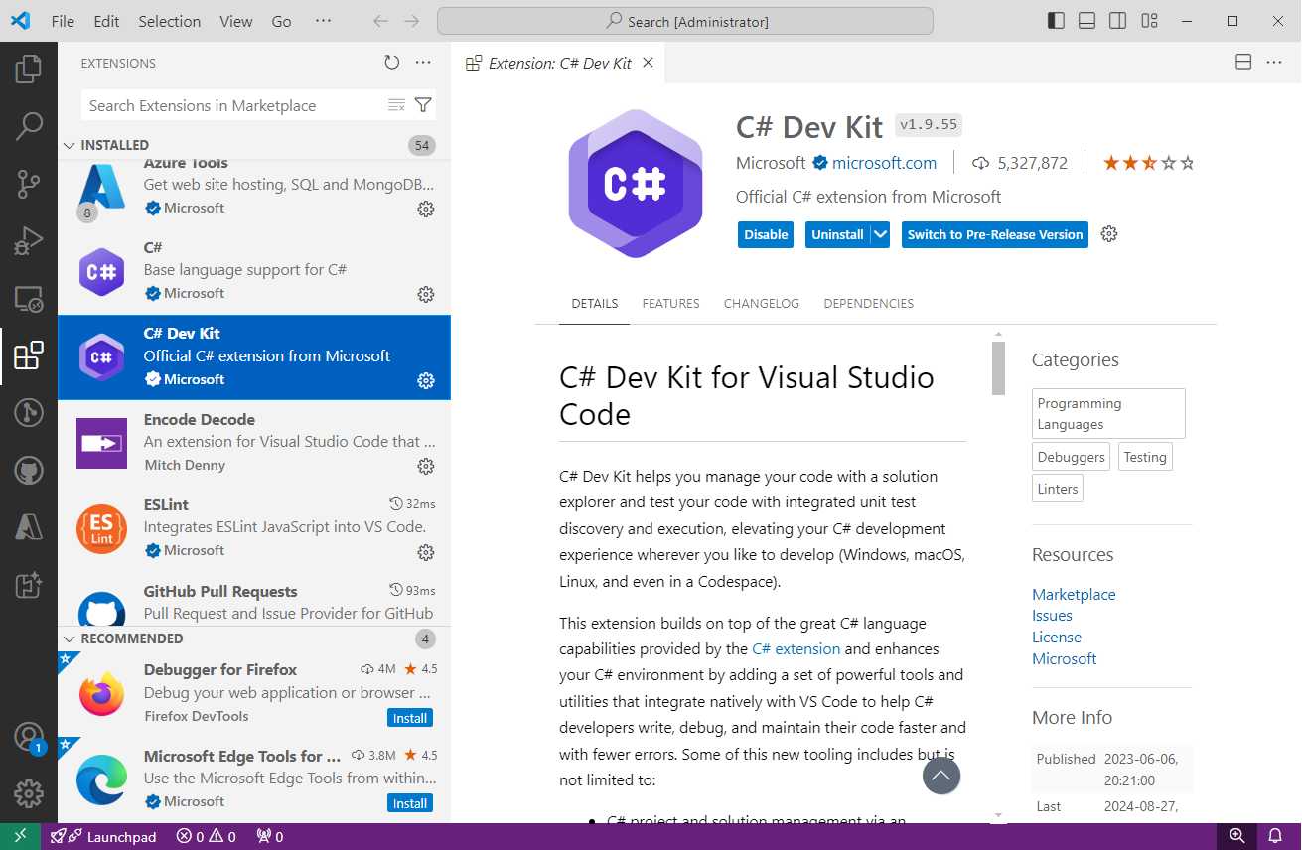Click the title bar Search command center
The image size is (1302, 850).
click(685, 21)
